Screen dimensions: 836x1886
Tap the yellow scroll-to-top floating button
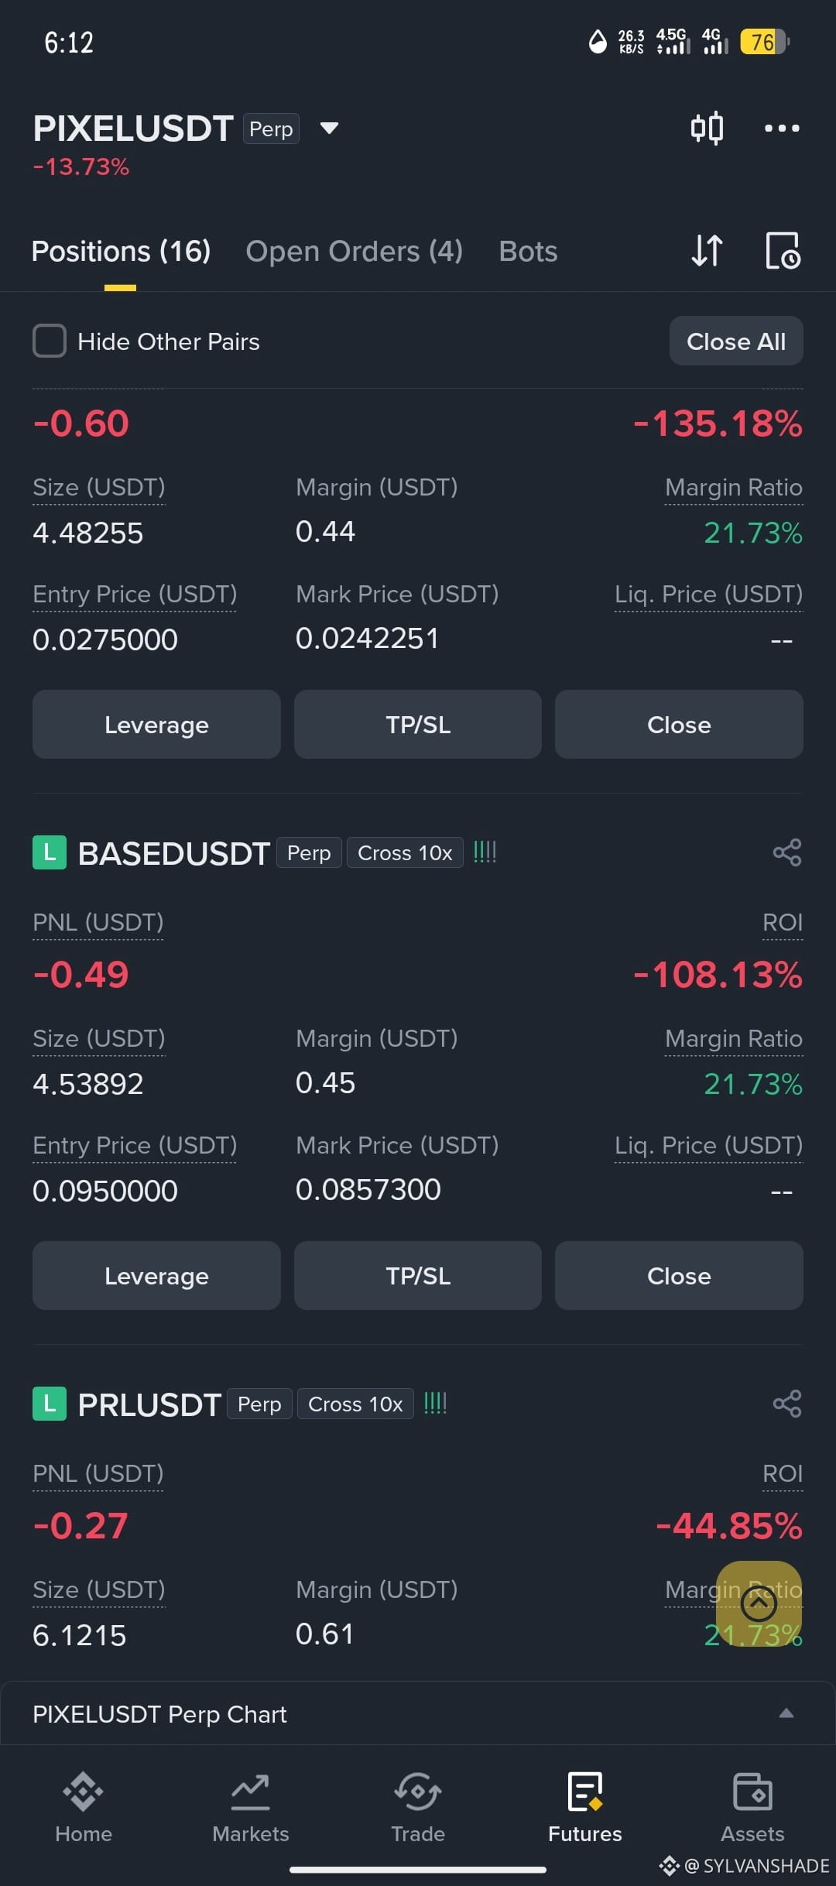tap(759, 1603)
